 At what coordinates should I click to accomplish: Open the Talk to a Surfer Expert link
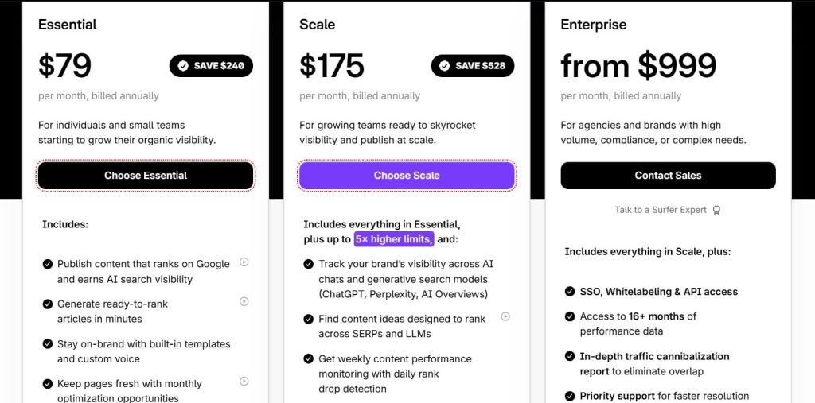(662, 211)
